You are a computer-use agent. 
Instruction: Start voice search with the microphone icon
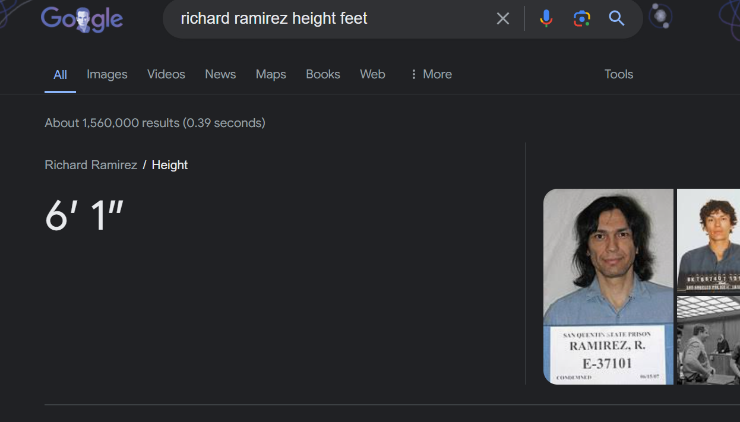click(546, 19)
